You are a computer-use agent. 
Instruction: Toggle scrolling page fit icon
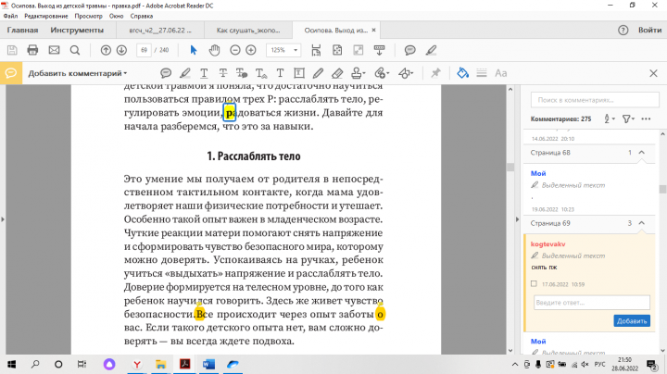coord(316,50)
